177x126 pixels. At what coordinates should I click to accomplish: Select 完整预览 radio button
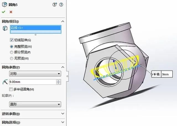(x=12, y=46)
